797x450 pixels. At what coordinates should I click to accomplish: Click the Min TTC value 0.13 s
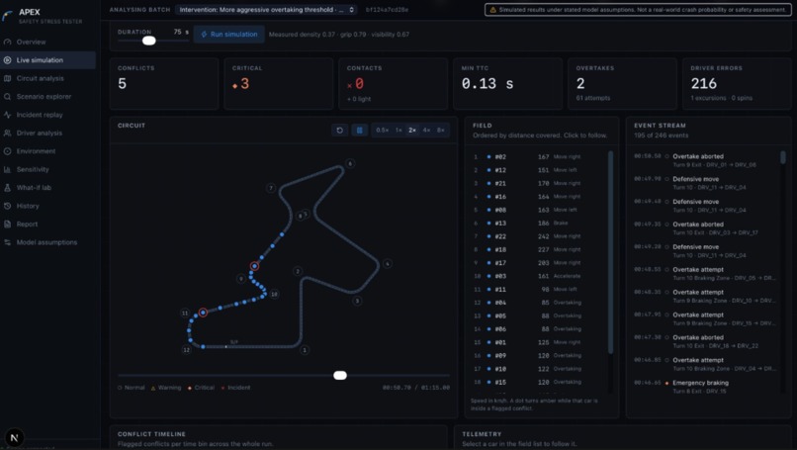tap(487, 84)
